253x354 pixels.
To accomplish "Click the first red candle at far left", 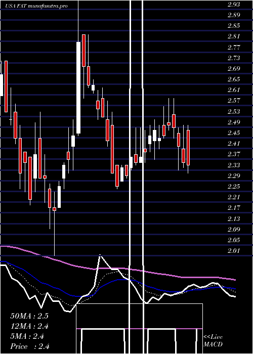I will [6, 86].
